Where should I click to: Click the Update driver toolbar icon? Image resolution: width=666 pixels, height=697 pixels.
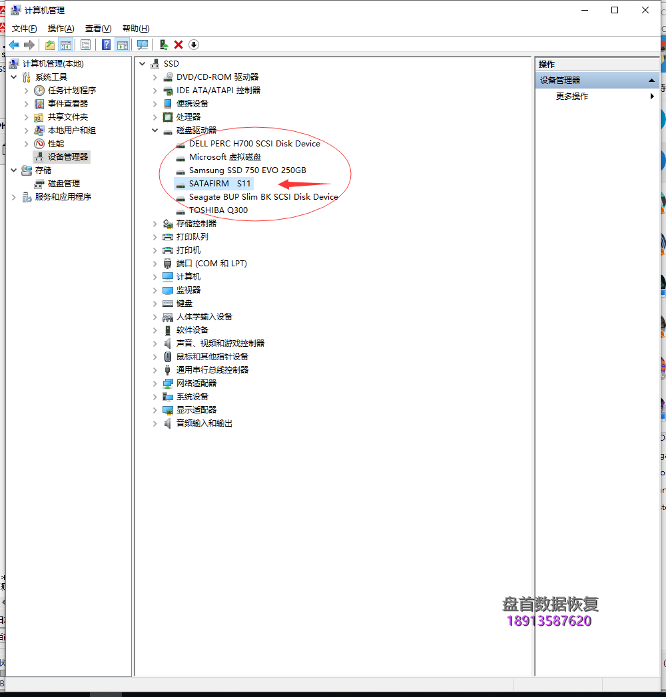pos(164,45)
